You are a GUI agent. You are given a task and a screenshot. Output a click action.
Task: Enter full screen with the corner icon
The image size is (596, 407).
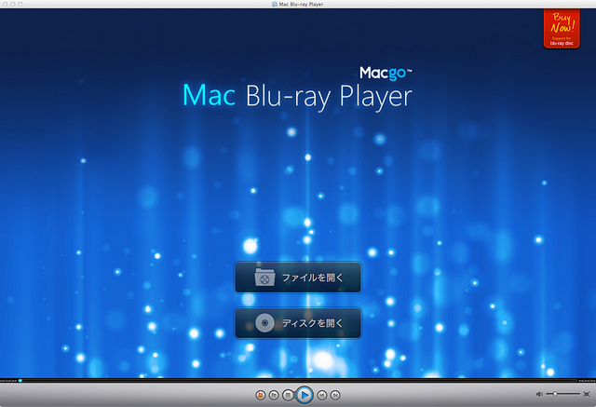(x=586, y=394)
